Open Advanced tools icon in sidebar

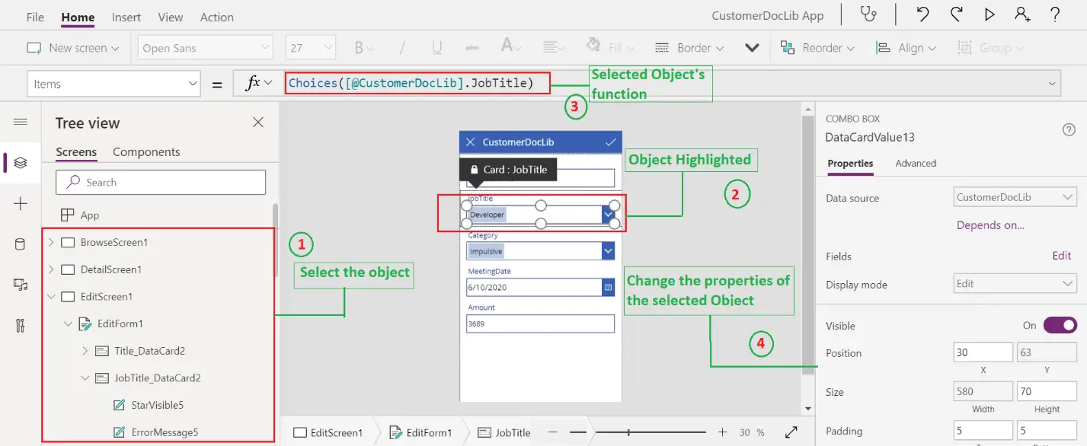(21, 326)
